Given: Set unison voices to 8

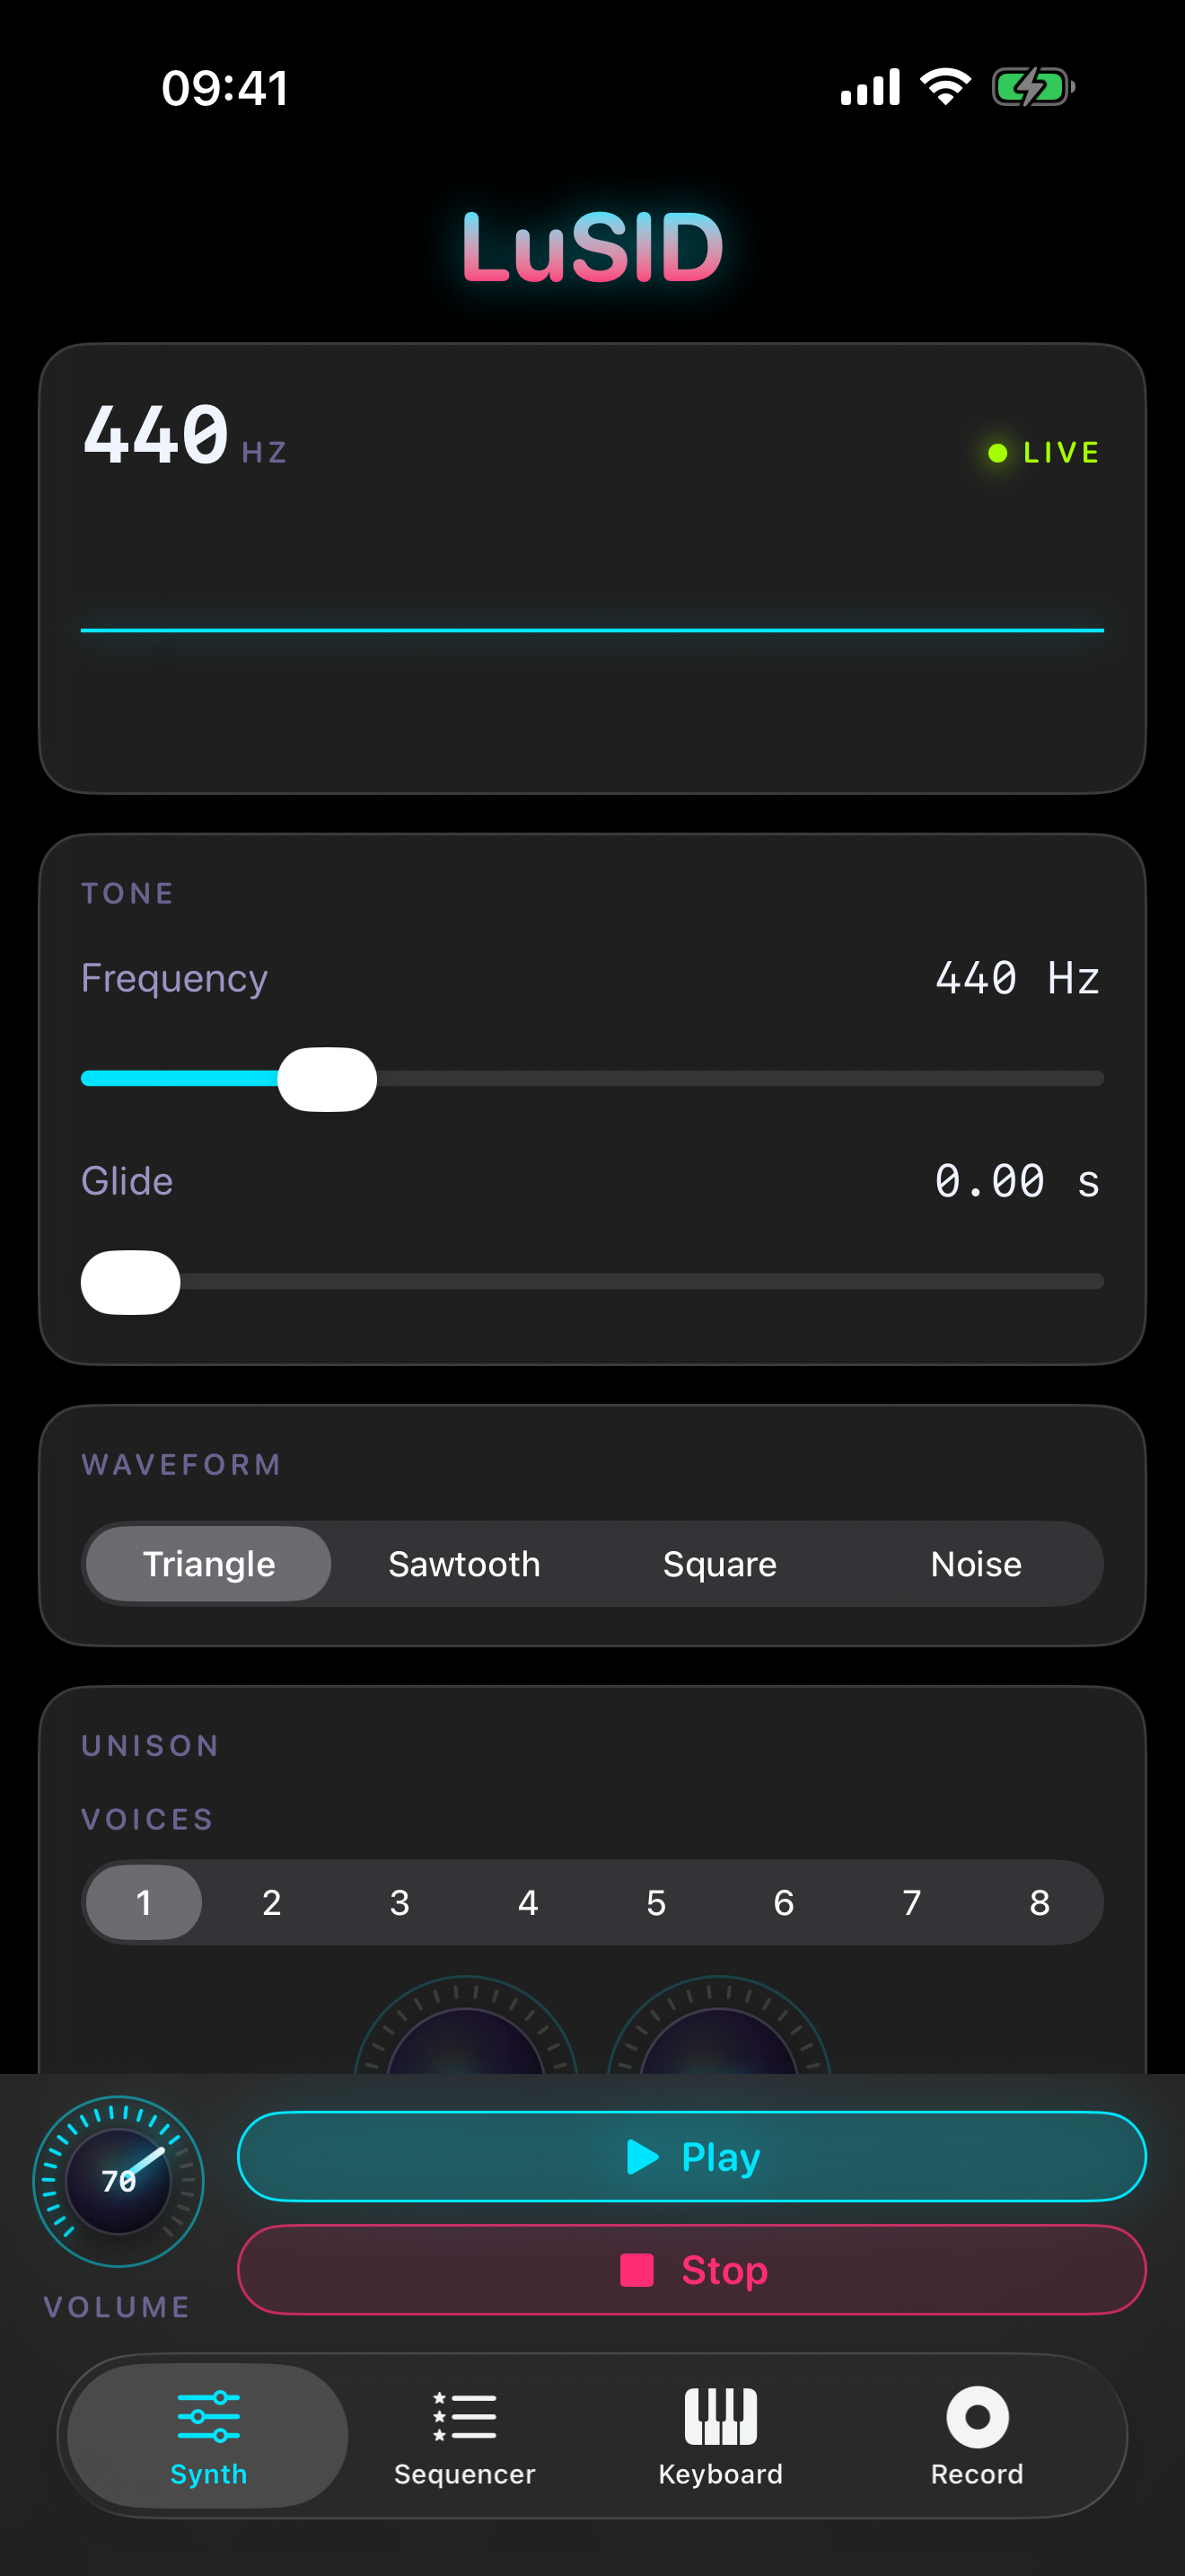Looking at the screenshot, I should [1040, 1902].
